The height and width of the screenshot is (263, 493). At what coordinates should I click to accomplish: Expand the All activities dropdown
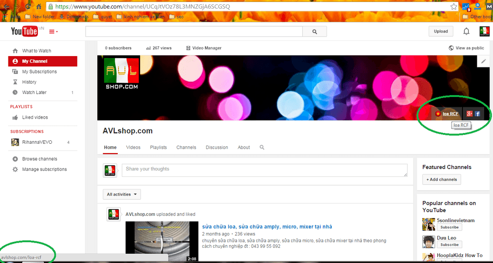tap(122, 195)
